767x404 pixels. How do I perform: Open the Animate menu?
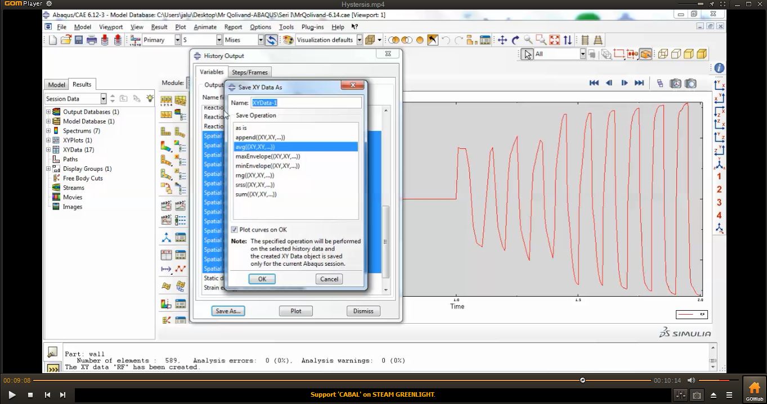pos(205,27)
